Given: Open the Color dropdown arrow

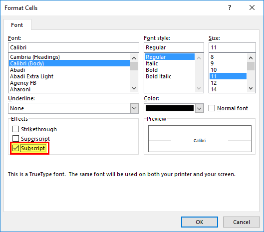Looking at the screenshot, I should click(x=199, y=108).
